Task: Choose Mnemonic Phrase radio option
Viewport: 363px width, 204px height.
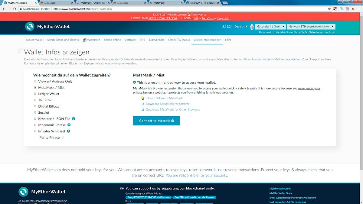Action: pos(35,125)
